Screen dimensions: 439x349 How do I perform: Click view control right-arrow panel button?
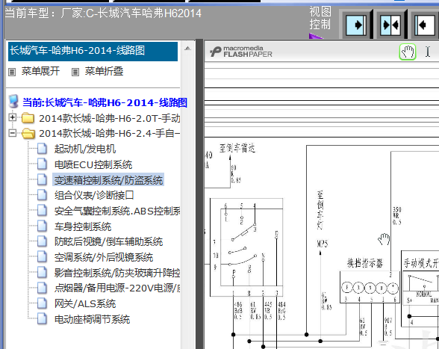(356, 25)
